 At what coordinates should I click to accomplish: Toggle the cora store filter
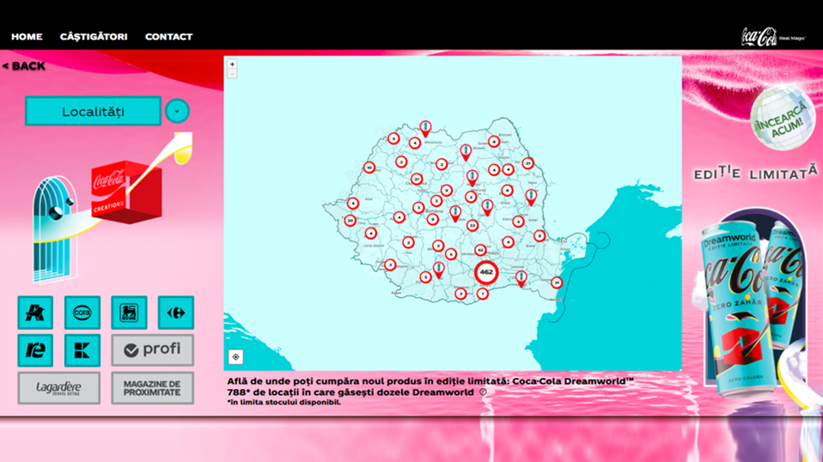click(82, 313)
